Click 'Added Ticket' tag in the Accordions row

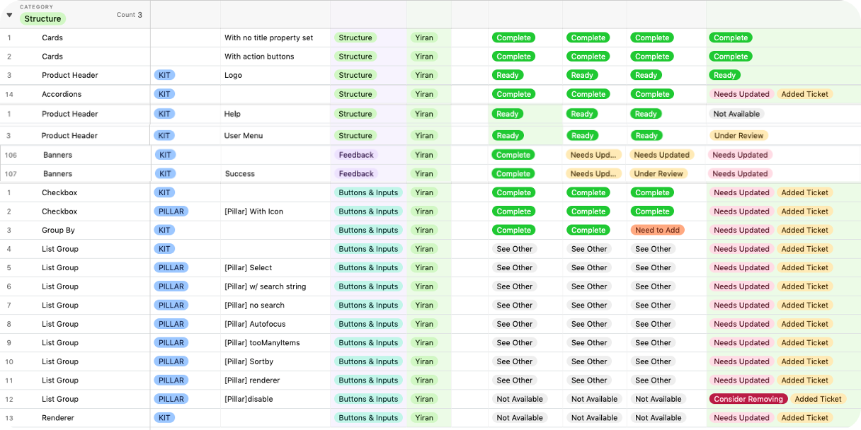[805, 94]
